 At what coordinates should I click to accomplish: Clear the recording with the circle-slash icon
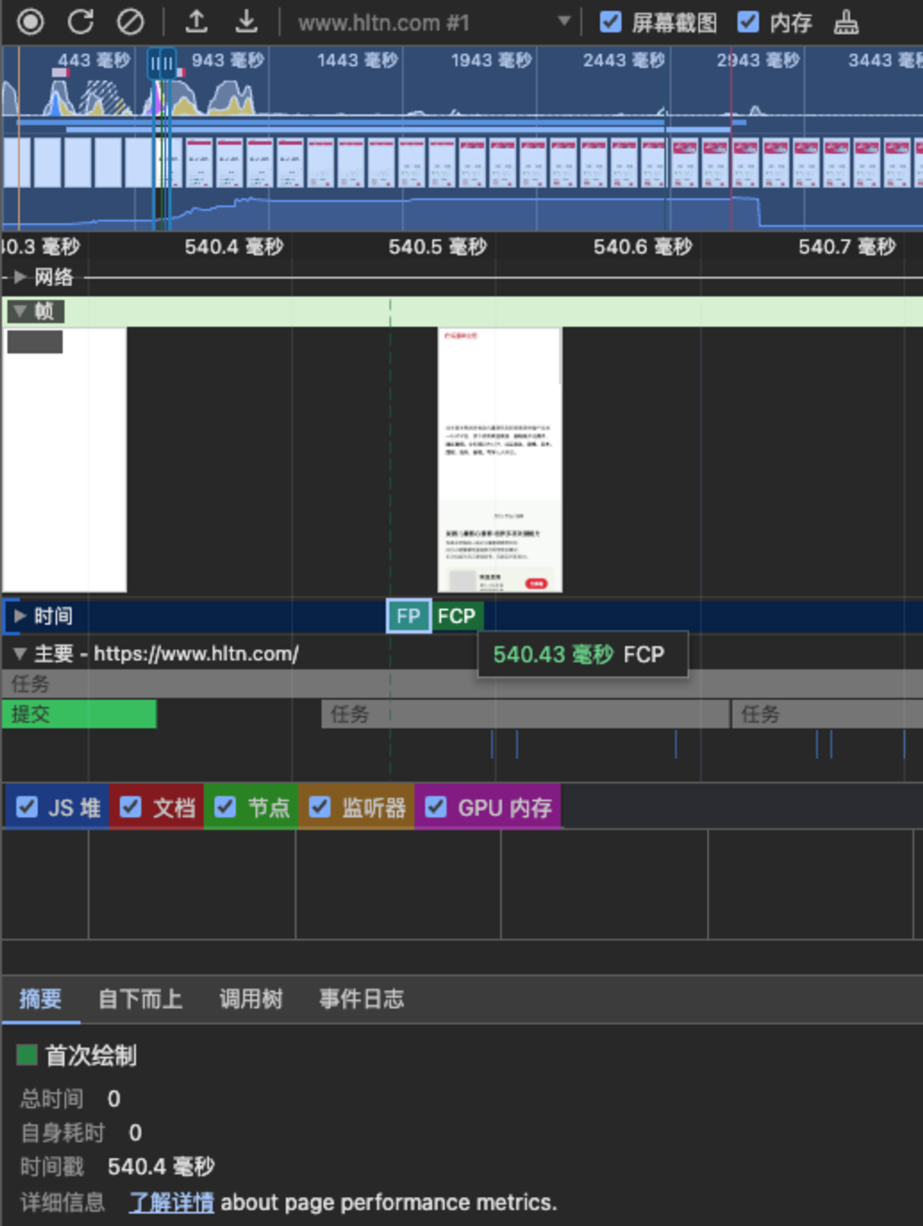coord(130,23)
